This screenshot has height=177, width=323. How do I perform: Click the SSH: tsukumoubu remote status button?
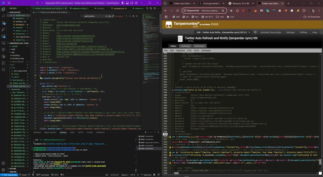pos(9,175)
